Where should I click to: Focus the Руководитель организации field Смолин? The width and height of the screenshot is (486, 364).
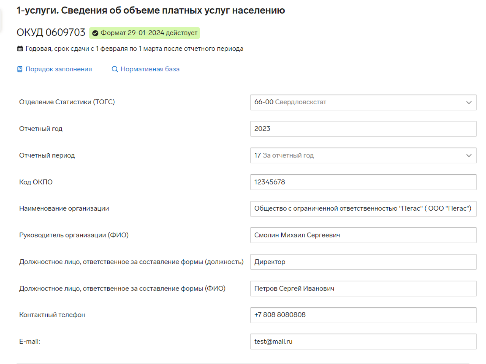[x=363, y=235]
